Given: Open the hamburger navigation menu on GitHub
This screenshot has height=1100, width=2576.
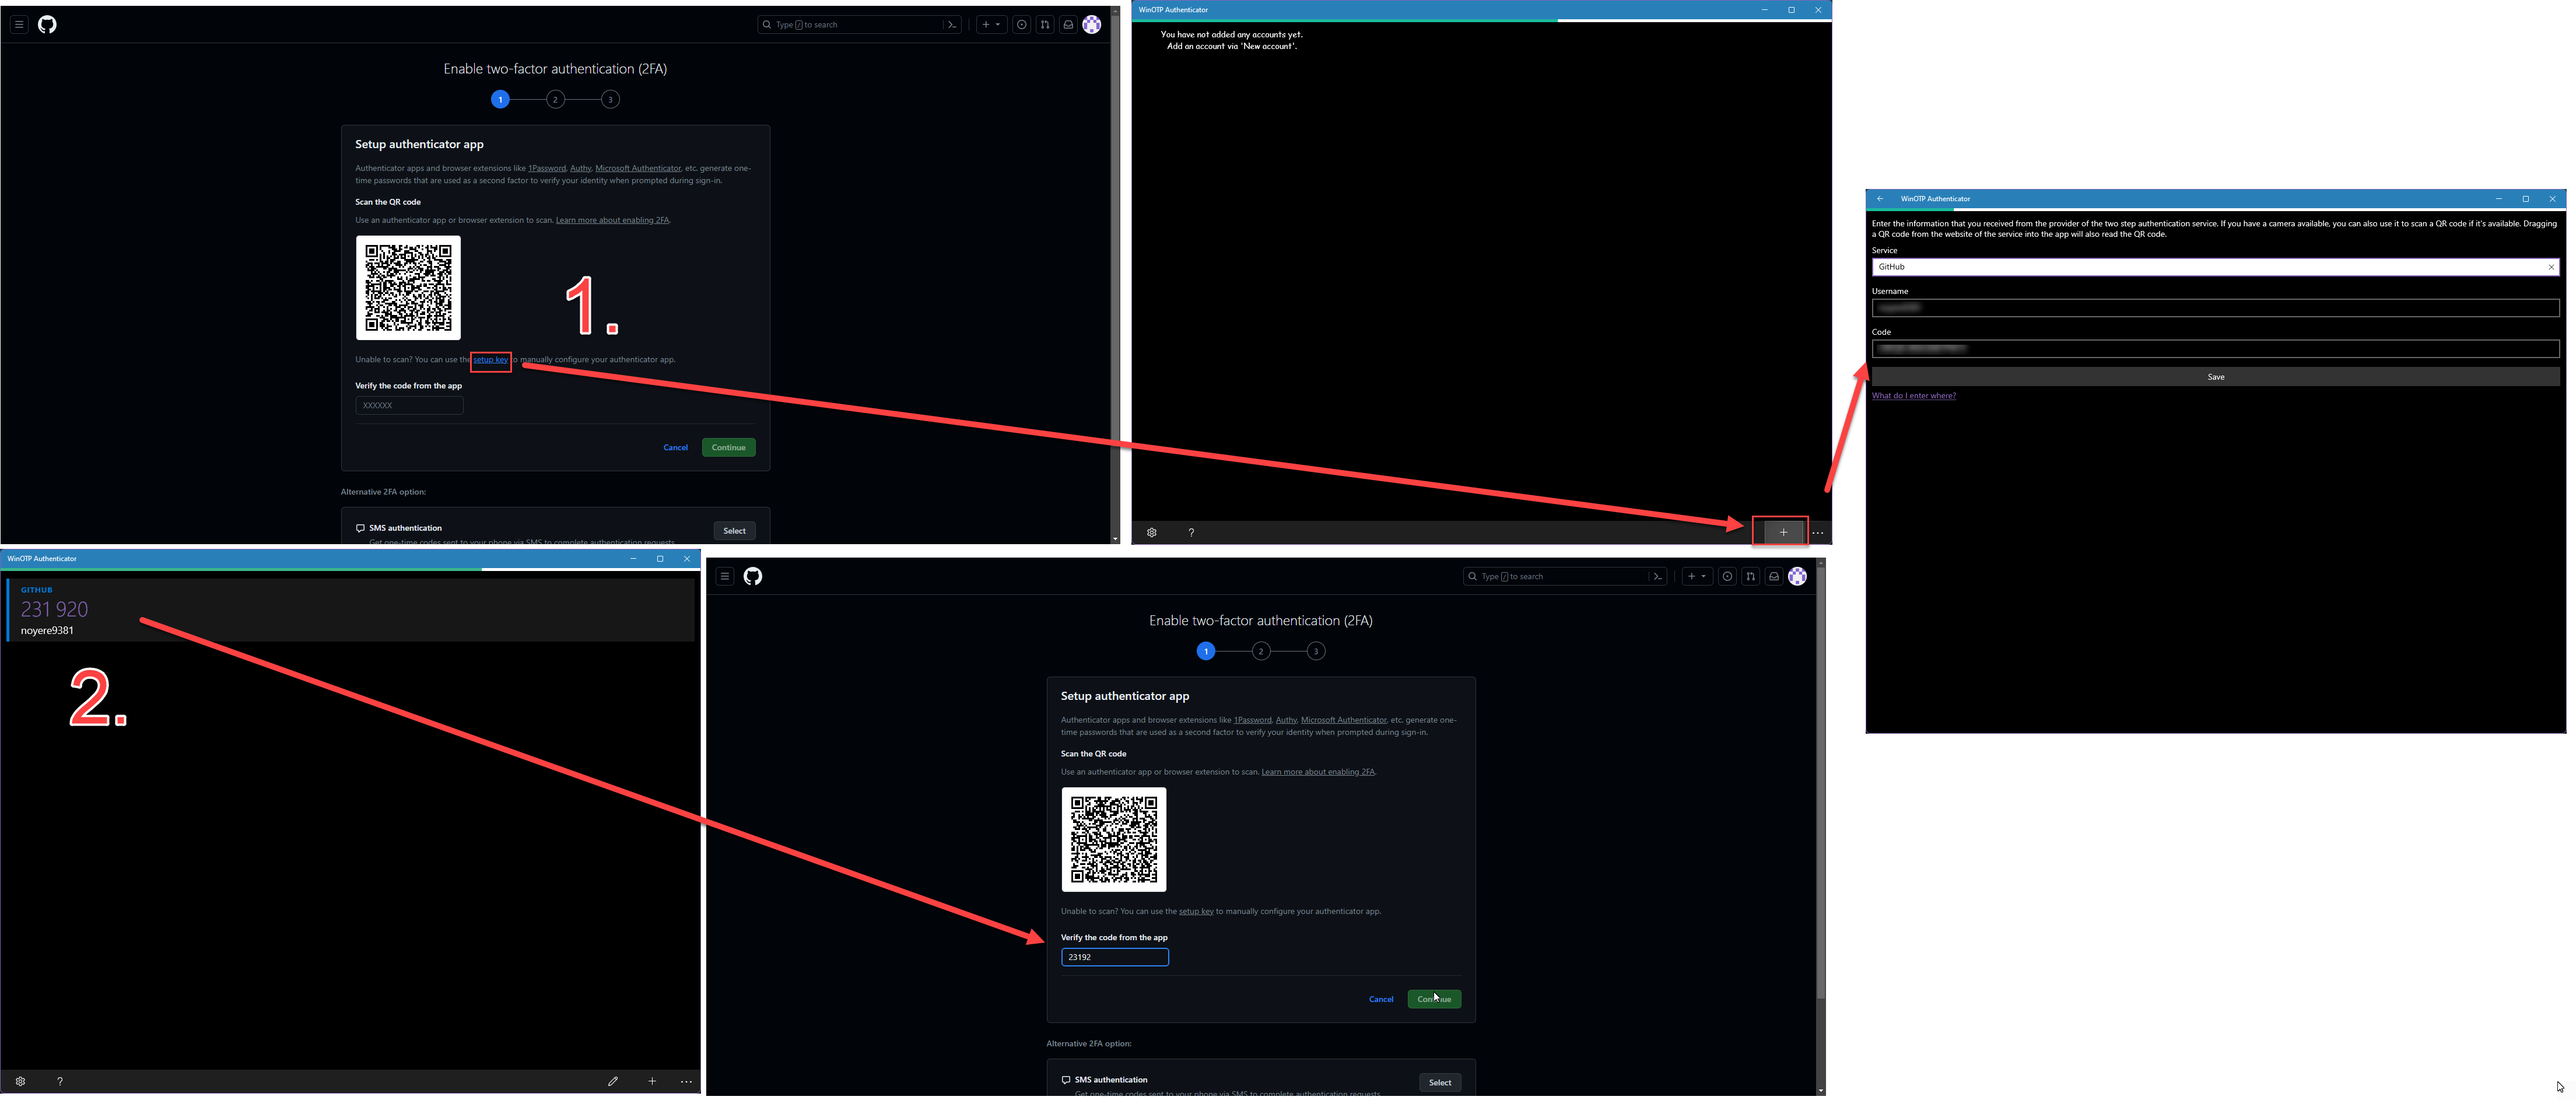Looking at the screenshot, I should click(x=19, y=24).
